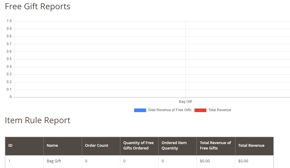The height and width of the screenshot is (168, 290).
Task: Sort table by Name column header
Action: click(52, 146)
